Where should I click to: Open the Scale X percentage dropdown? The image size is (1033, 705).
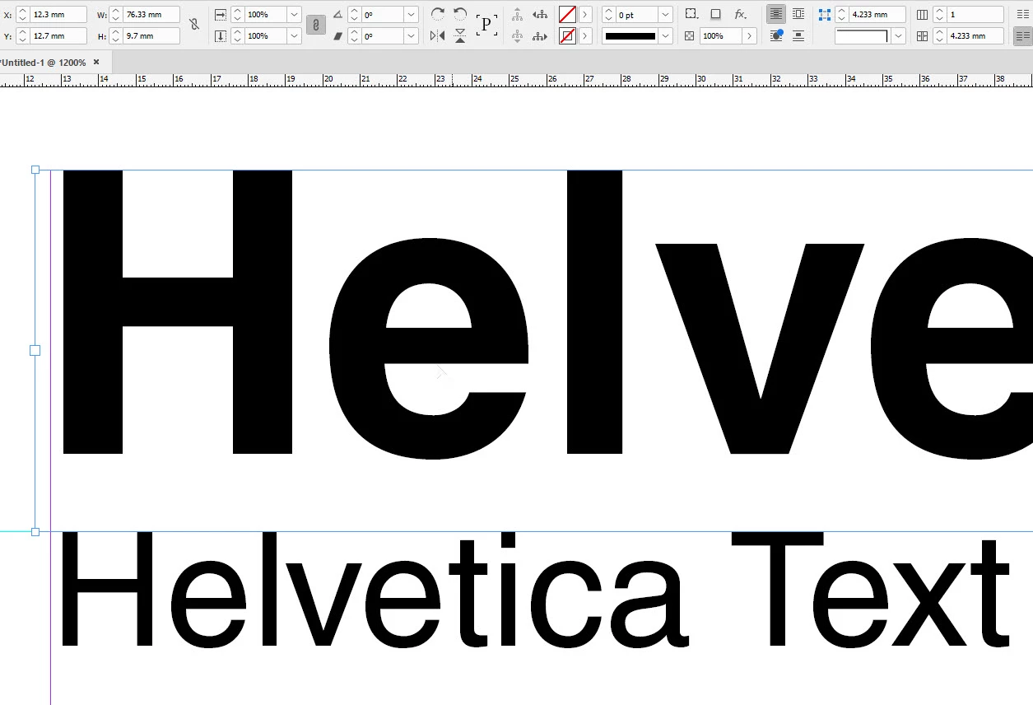click(295, 15)
